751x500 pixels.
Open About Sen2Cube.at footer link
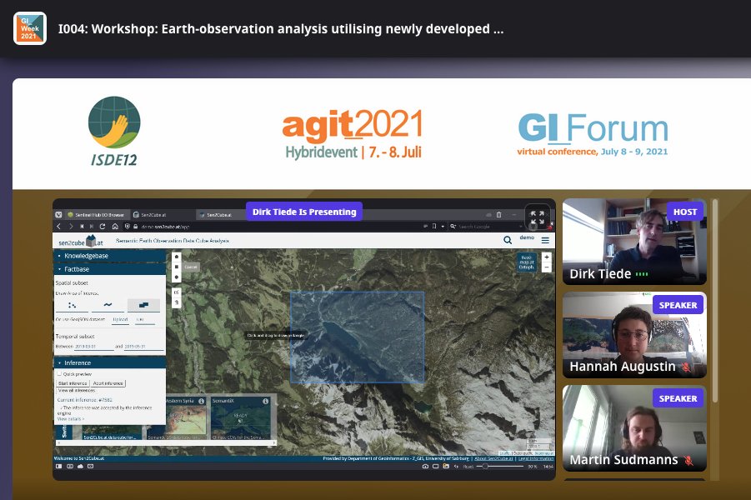494,459
